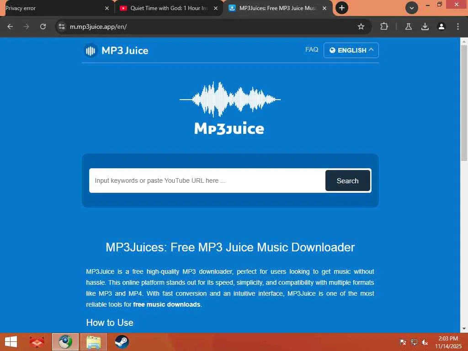Click the Mp3Juice waveform logo image
The height and width of the screenshot is (351, 468).
[229, 108]
